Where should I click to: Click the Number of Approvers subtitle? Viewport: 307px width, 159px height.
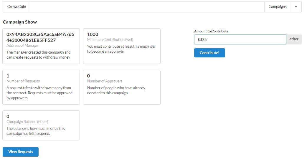pos(105,81)
